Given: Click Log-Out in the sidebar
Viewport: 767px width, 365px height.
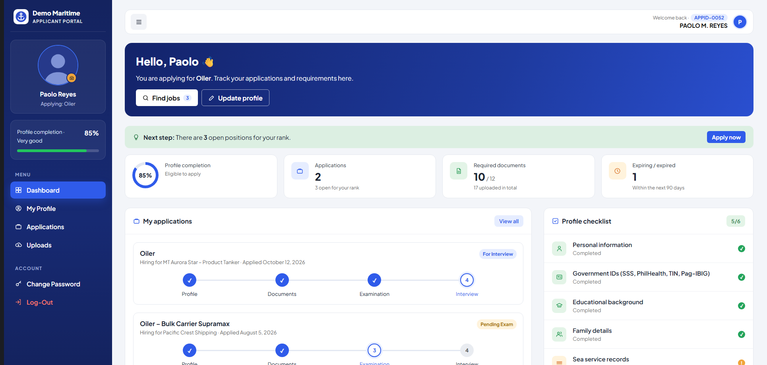Looking at the screenshot, I should tap(58, 302).
